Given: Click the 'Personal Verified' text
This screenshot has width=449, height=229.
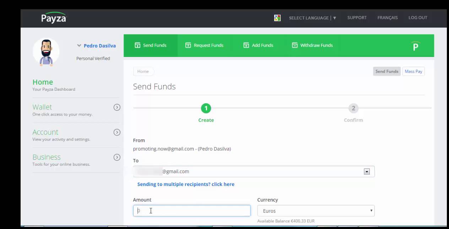Looking at the screenshot, I should click(93, 58).
